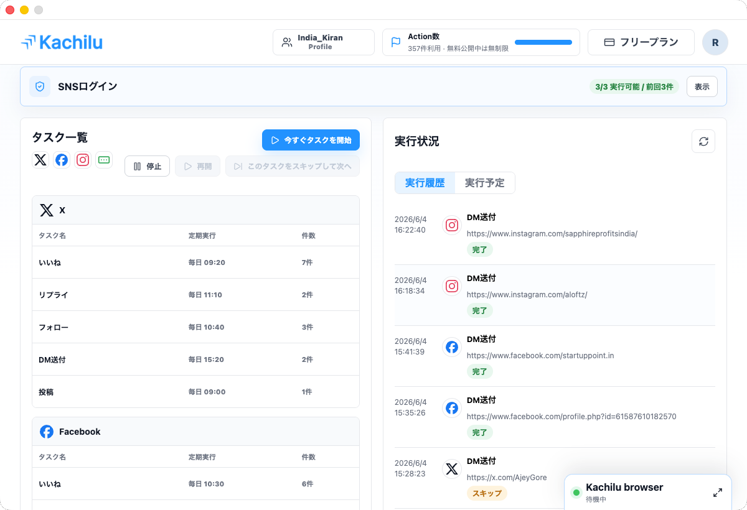Open the facebook.com/startuppoint.in link

point(540,356)
